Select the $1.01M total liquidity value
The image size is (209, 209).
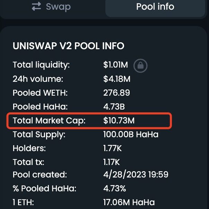pyautogui.click(x=115, y=65)
